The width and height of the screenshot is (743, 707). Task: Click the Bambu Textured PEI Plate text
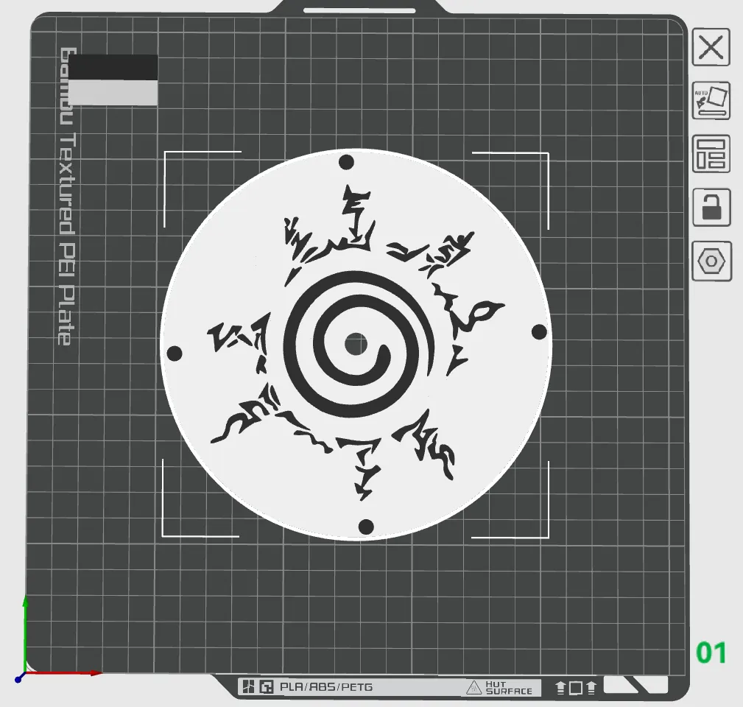67,196
